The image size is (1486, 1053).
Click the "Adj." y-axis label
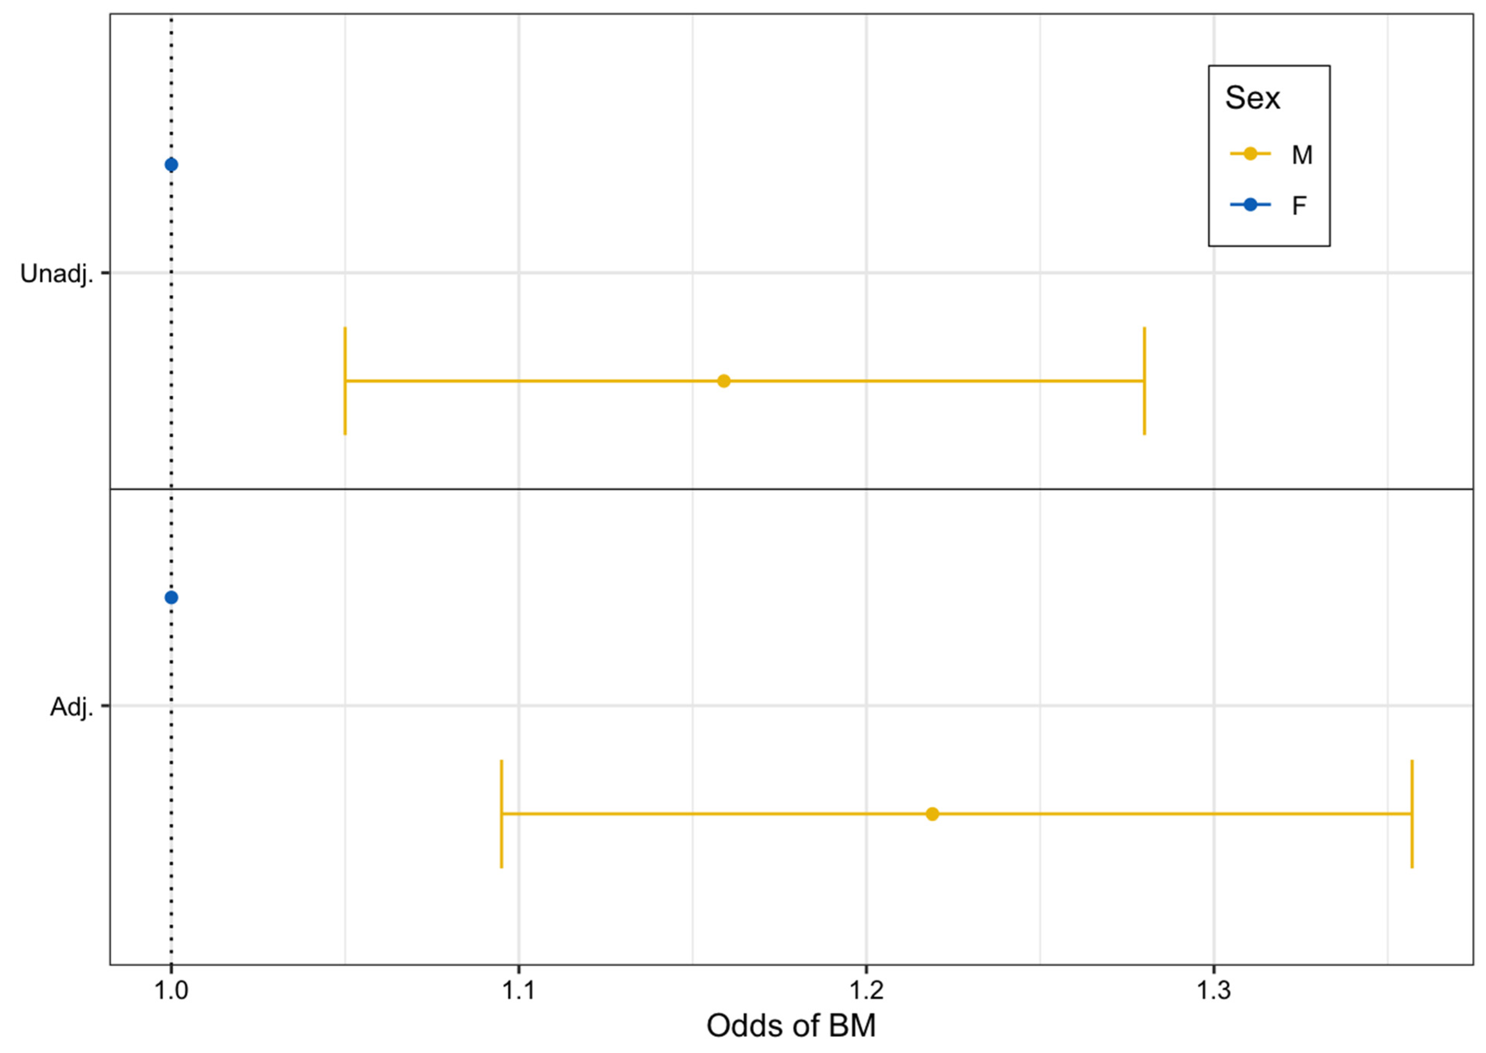coord(71,706)
